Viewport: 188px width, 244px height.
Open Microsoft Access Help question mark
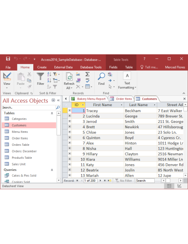[x=144, y=58]
